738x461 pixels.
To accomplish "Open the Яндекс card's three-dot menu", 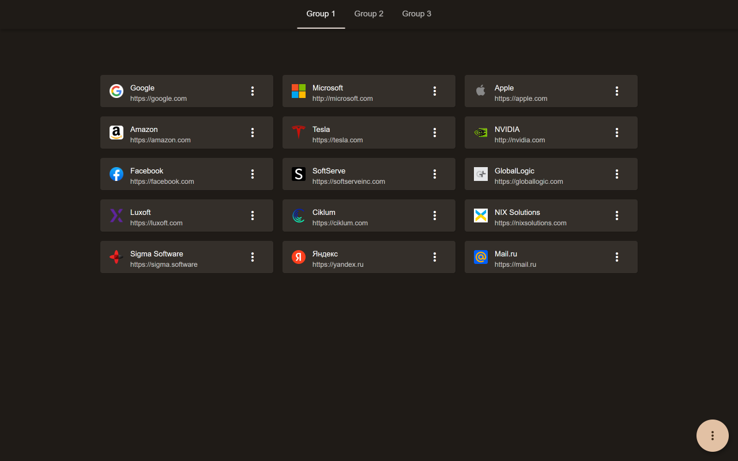I will pyautogui.click(x=435, y=257).
